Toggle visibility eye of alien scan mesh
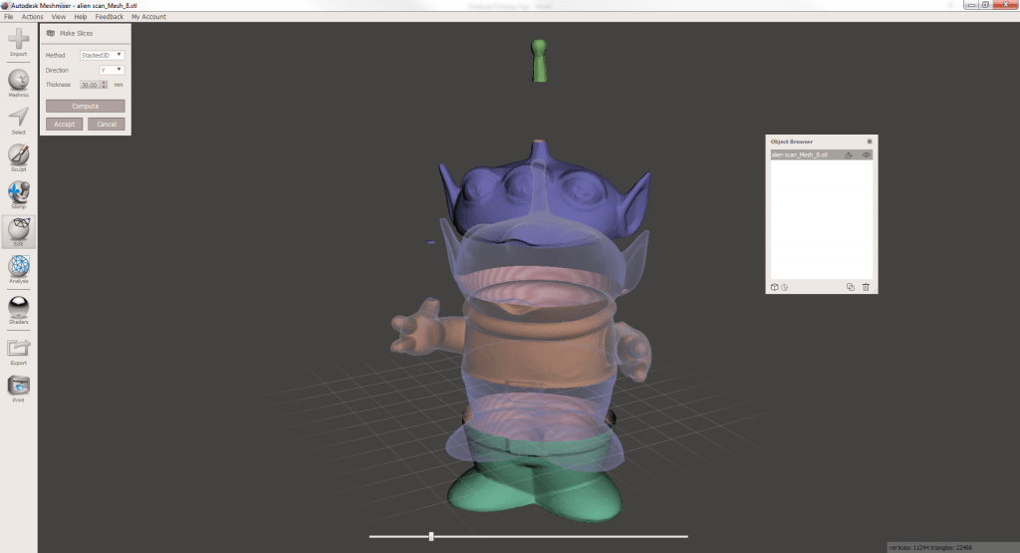Screen dimensions: 1020x553 tap(866, 154)
